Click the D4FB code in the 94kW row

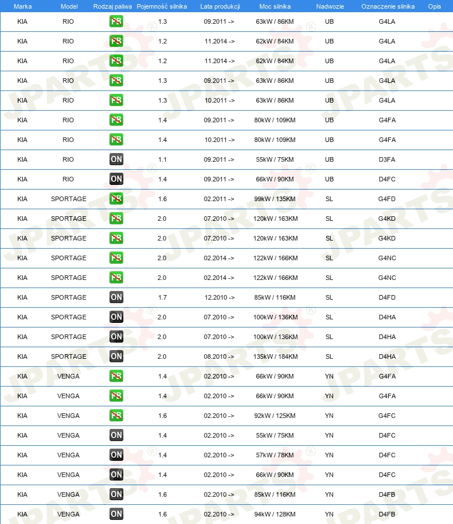(x=387, y=514)
